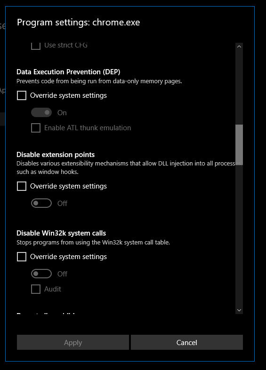
Task: Click the Program settings: chrome.exe title
Action: point(79,23)
